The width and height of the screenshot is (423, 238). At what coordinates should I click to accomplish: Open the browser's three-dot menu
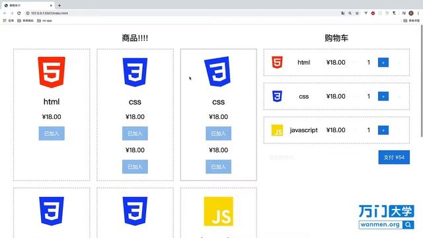418,13
